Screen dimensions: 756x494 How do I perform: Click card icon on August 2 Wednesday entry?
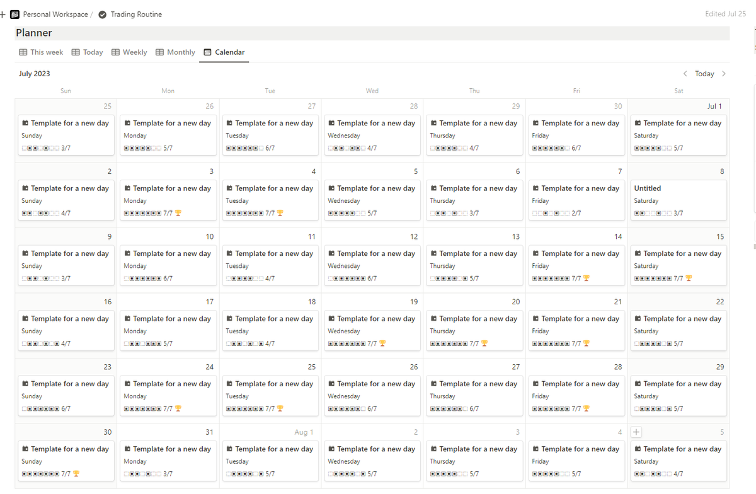tap(331, 449)
